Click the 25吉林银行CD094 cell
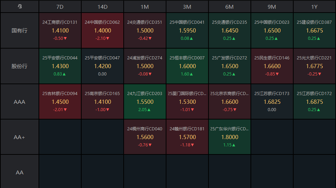Image resolution: width=336 pixels, height=188 pixels. pos(60,102)
